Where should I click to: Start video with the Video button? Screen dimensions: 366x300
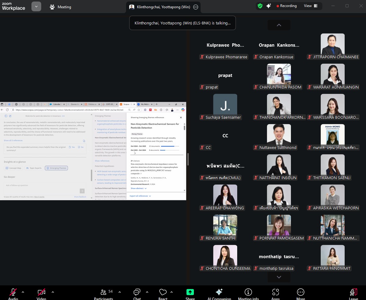point(42,292)
